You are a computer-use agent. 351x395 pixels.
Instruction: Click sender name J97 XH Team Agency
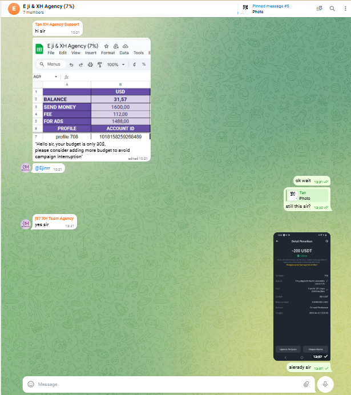coord(54,219)
